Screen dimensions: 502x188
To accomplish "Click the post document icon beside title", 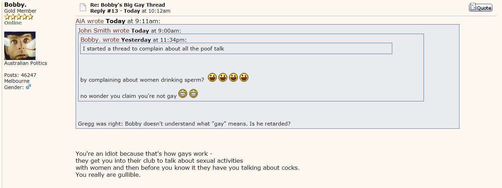I will click(x=83, y=7).
